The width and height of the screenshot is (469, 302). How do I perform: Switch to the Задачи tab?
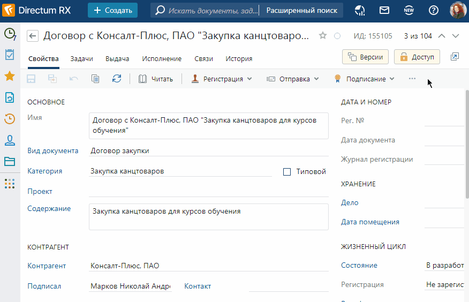pos(82,59)
